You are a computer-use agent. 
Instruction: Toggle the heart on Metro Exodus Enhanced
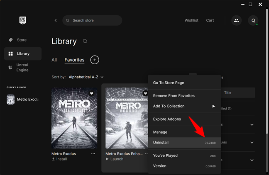coord(145,94)
